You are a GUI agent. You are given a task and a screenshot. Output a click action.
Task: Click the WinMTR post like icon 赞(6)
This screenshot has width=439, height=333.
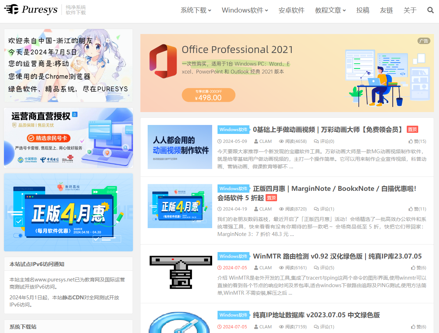(x=413, y=268)
